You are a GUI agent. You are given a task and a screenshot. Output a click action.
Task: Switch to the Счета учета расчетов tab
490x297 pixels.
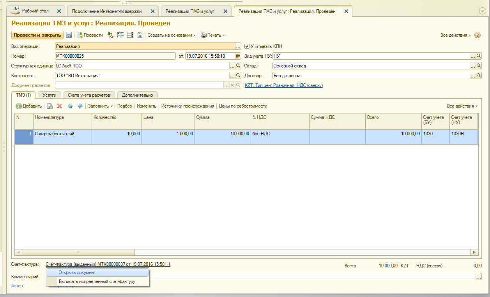tap(89, 95)
